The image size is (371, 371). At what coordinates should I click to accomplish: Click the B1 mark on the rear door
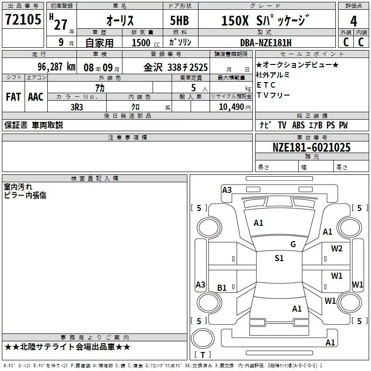222,288
